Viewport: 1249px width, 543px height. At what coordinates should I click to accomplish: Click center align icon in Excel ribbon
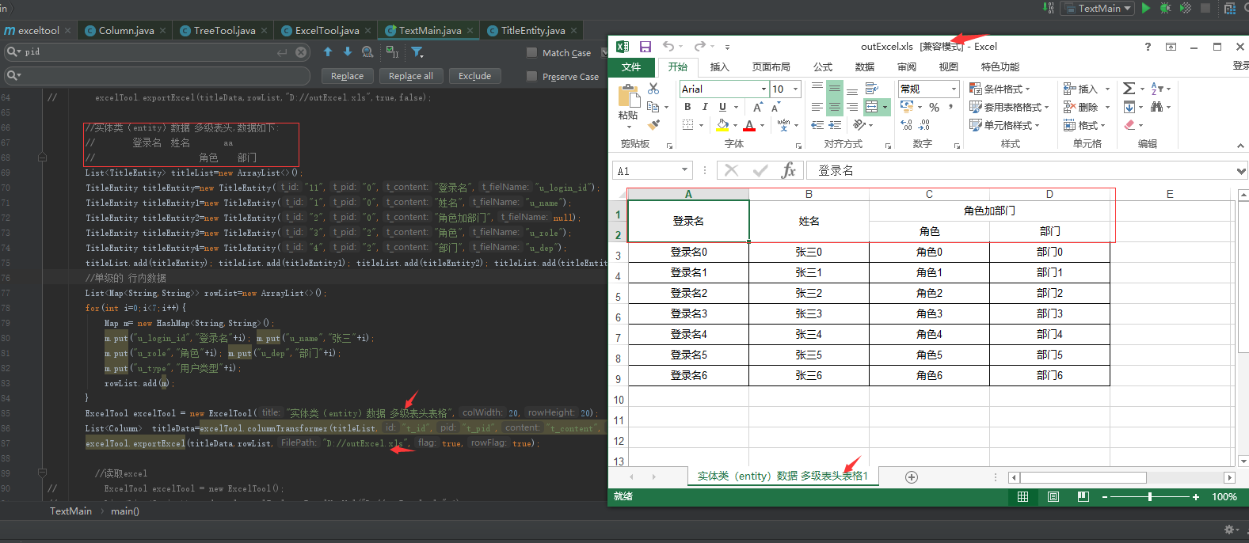tap(835, 107)
